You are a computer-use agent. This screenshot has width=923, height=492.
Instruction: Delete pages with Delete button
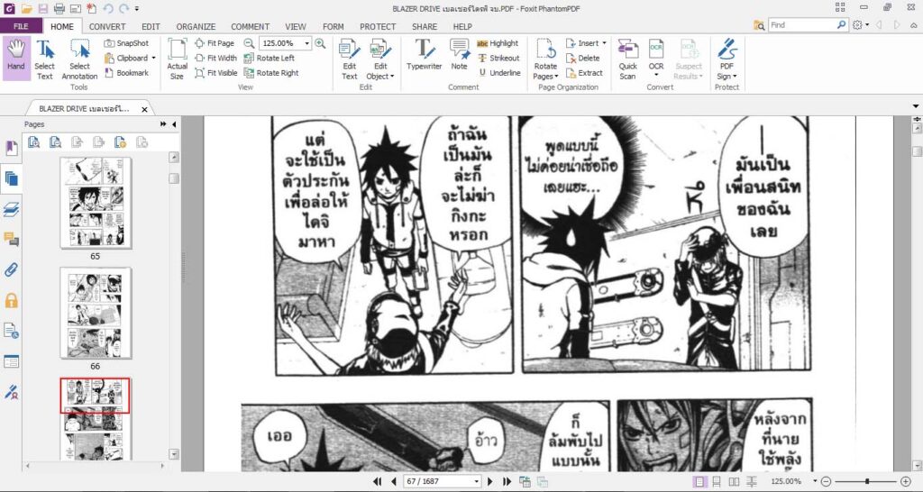tap(583, 58)
